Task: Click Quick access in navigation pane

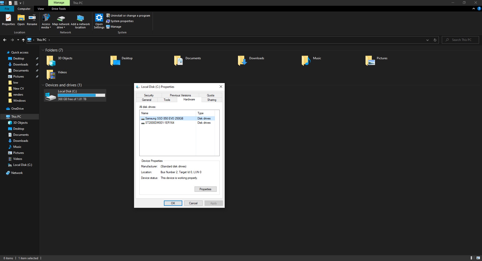Action: (20, 52)
